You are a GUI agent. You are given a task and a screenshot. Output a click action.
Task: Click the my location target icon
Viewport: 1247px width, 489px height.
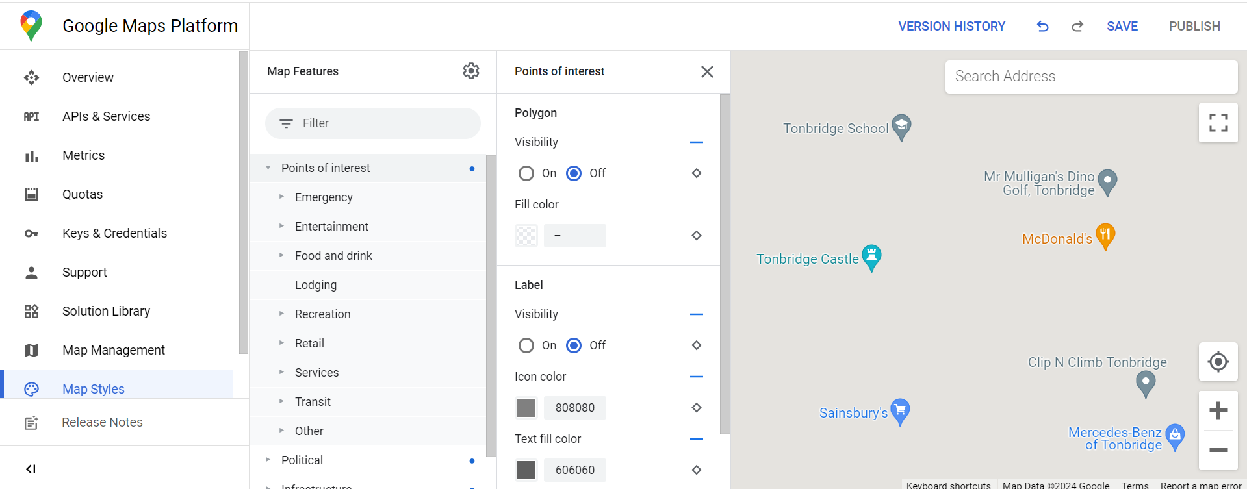pyautogui.click(x=1218, y=362)
